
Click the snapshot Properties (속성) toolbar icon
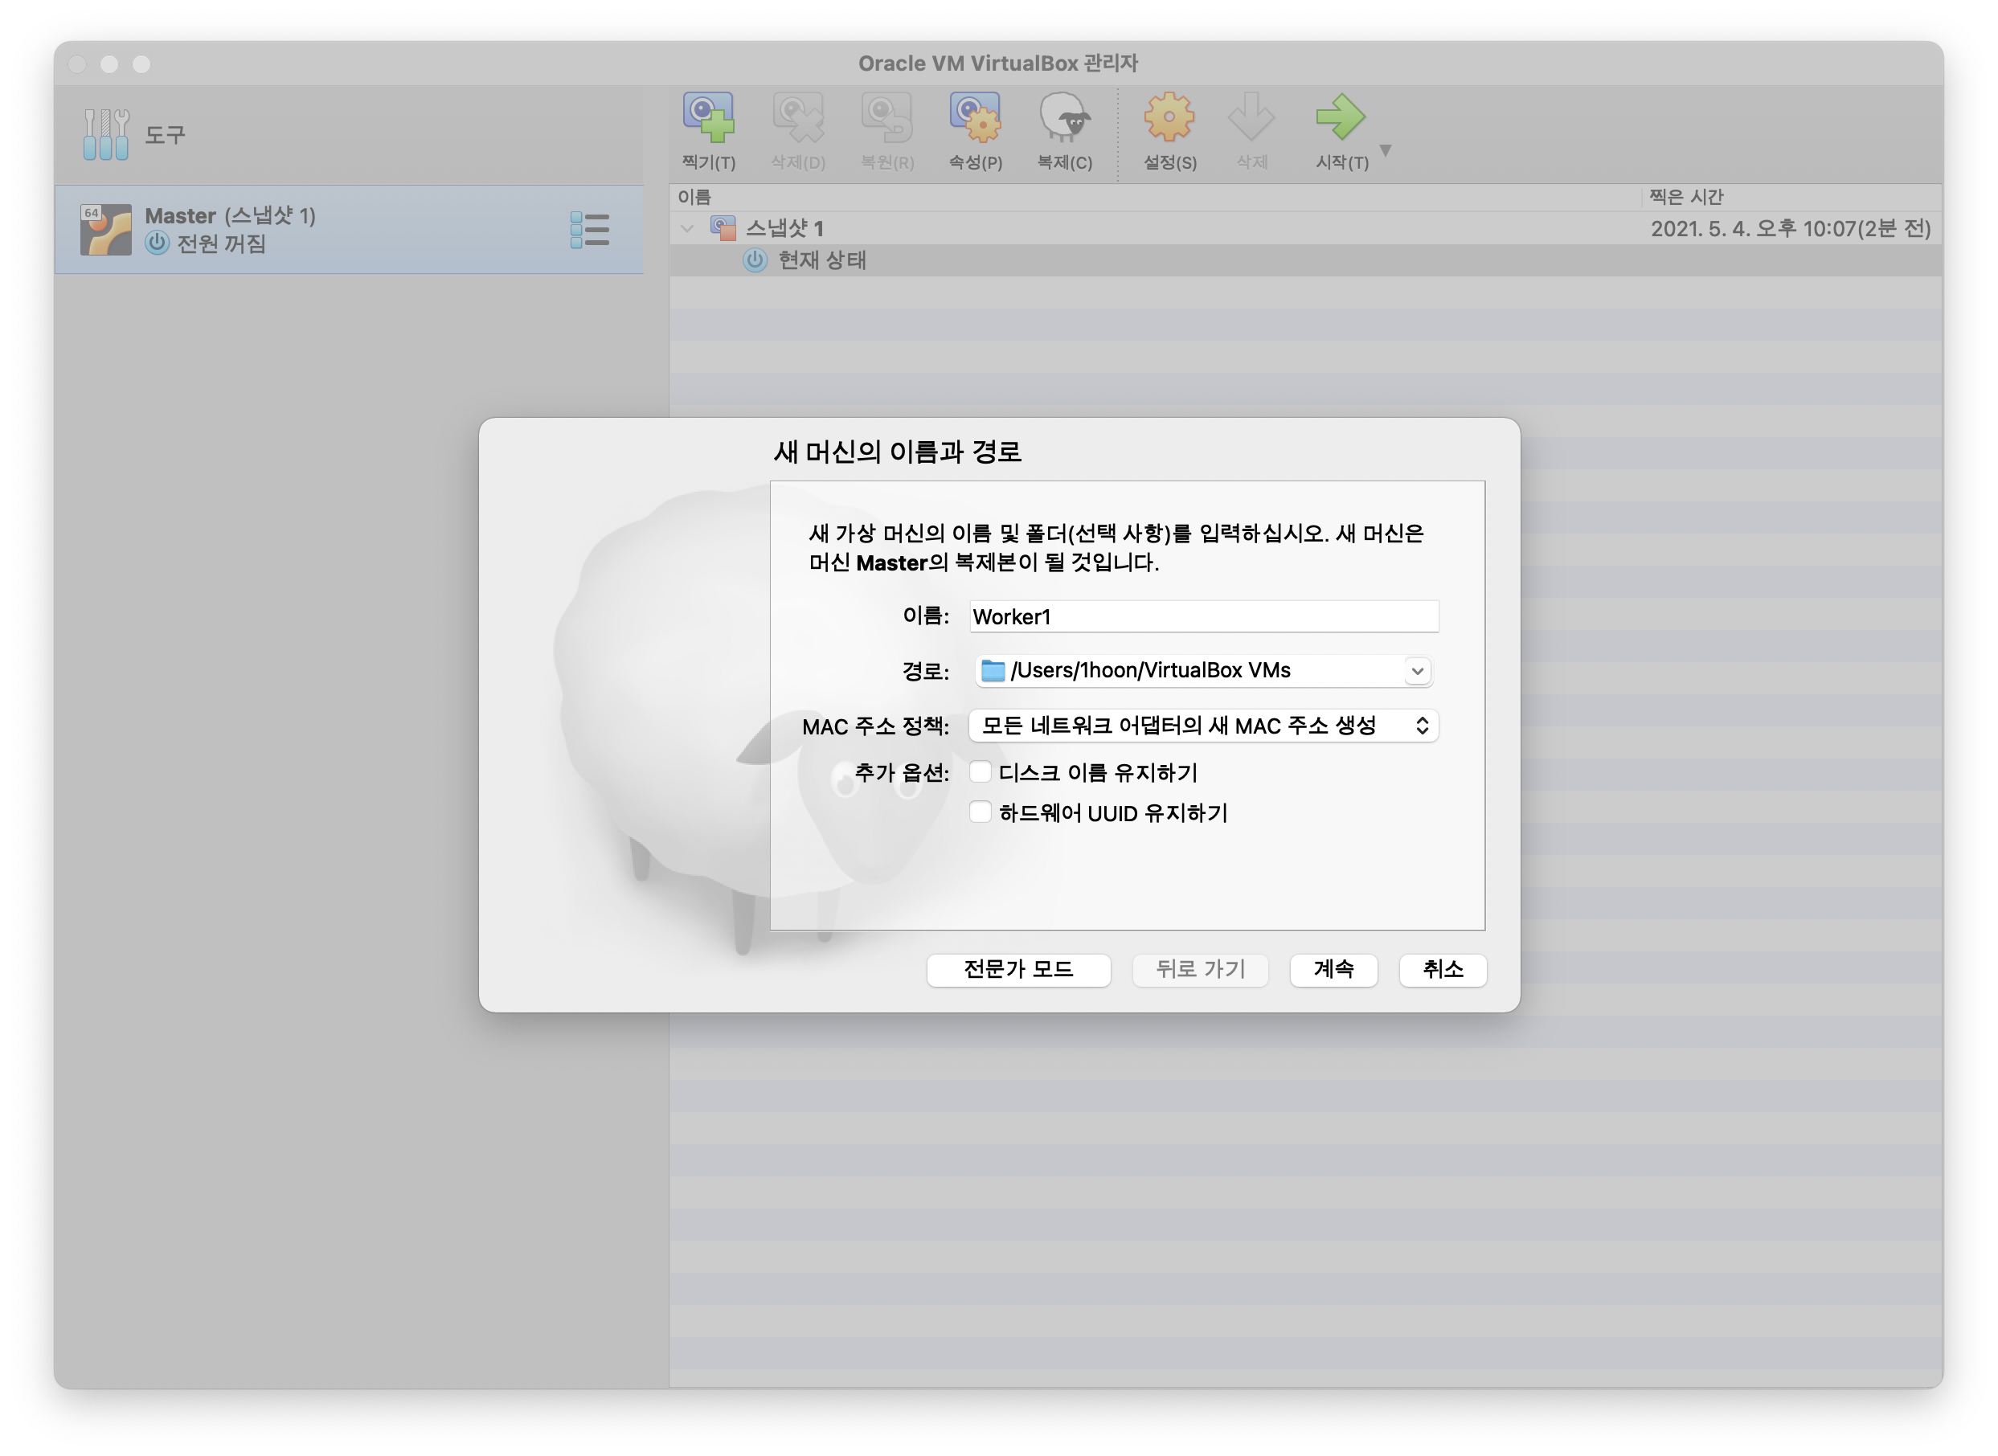click(975, 118)
